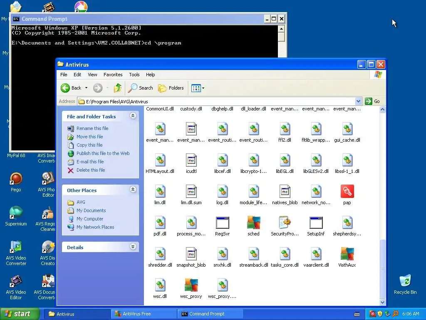Select the natives_blob file icon

point(285,191)
